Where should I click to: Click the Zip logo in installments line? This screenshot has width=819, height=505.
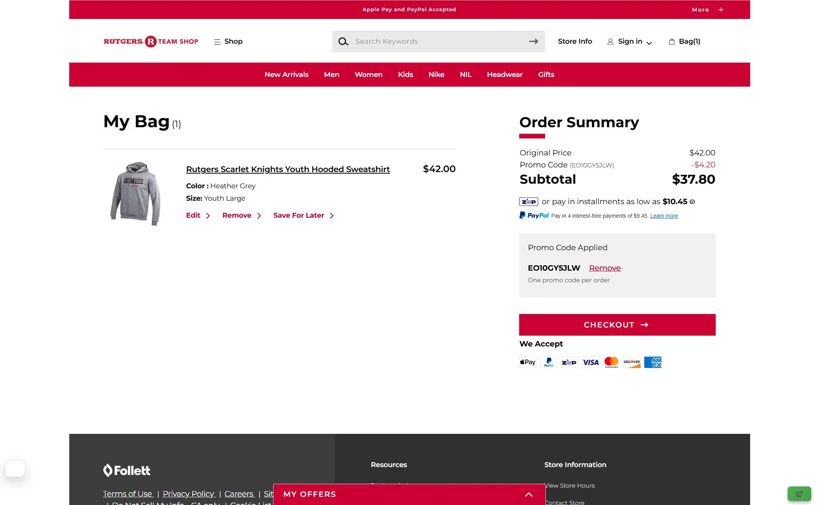tap(528, 201)
